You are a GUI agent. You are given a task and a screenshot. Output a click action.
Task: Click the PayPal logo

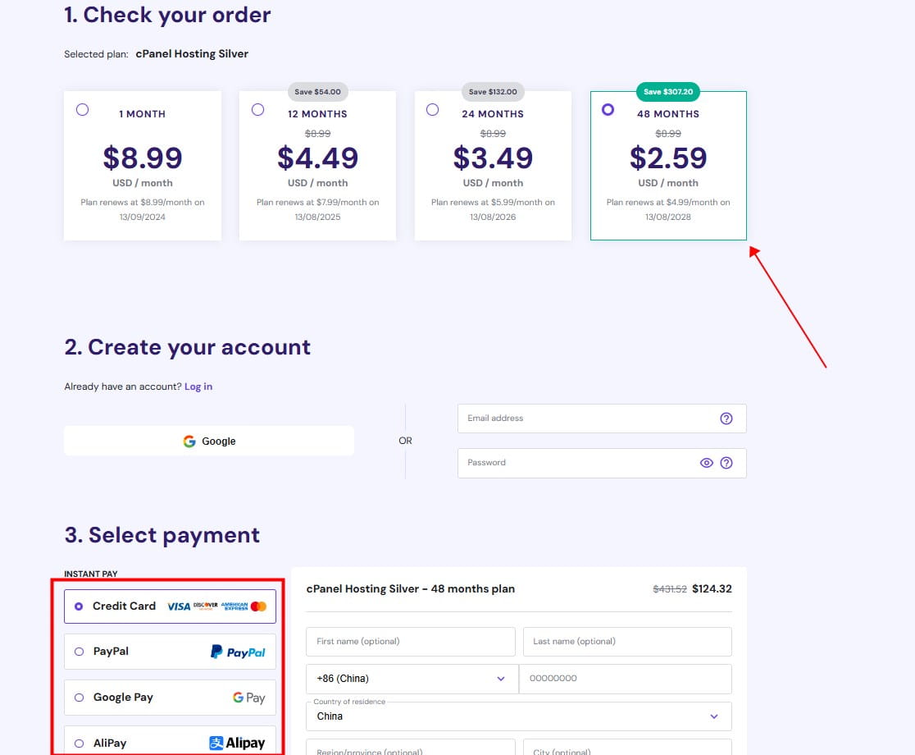pos(238,652)
